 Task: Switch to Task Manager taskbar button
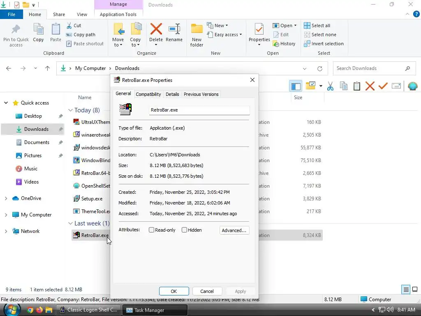[x=155, y=310]
